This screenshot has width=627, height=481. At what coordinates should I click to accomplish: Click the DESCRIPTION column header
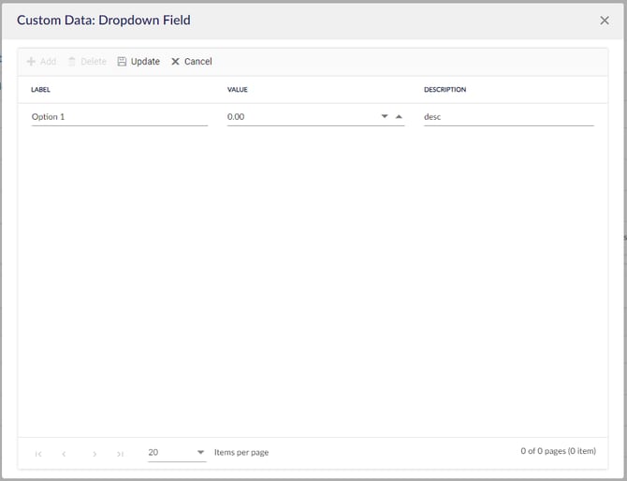445,90
